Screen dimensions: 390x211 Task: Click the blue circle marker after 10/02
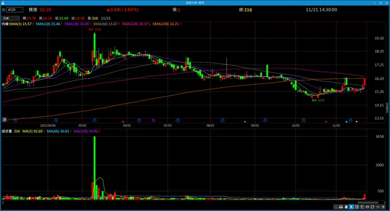click(304, 120)
